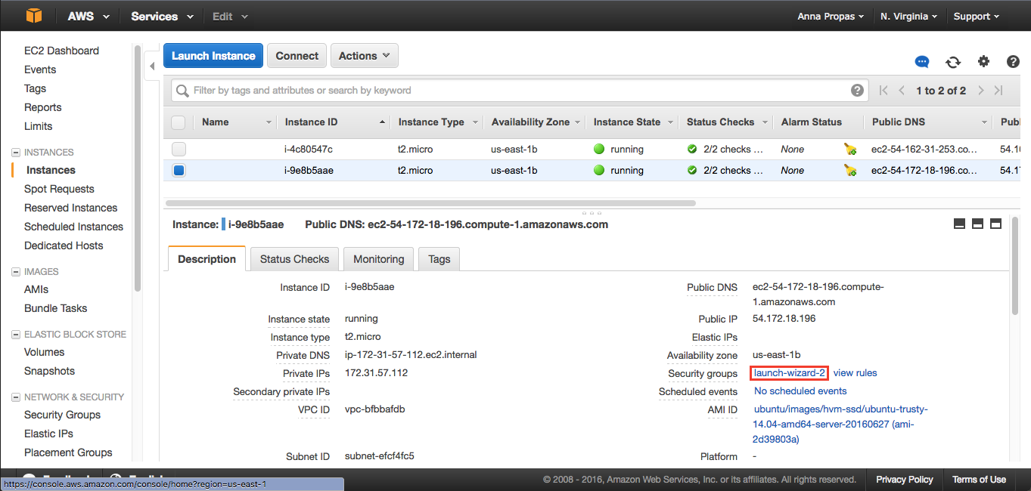The height and width of the screenshot is (491, 1031).
Task: Sort by the Availability Zone column header
Action: 535,122
